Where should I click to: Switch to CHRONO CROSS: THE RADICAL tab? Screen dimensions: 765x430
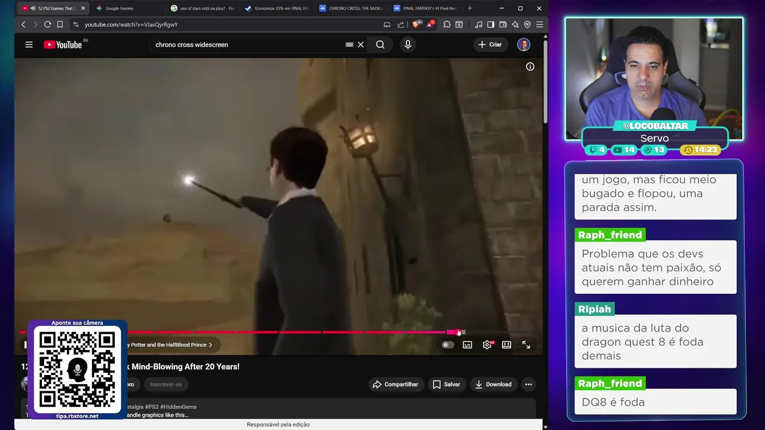tap(351, 8)
